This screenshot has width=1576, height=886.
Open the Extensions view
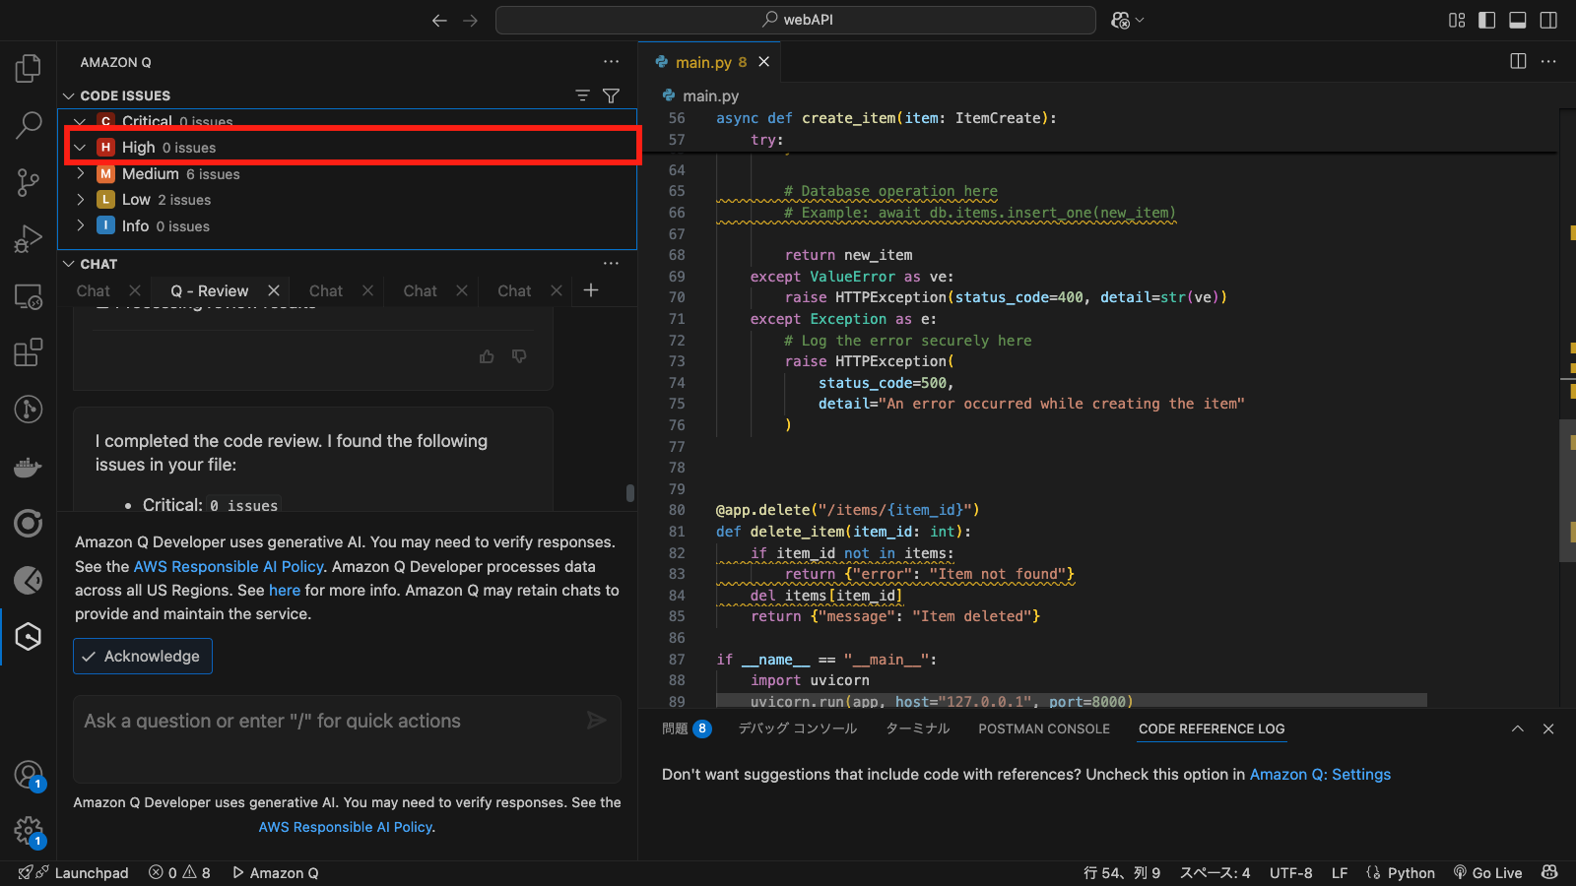click(28, 353)
